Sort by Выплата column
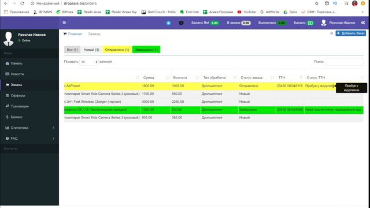 (186, 77)
